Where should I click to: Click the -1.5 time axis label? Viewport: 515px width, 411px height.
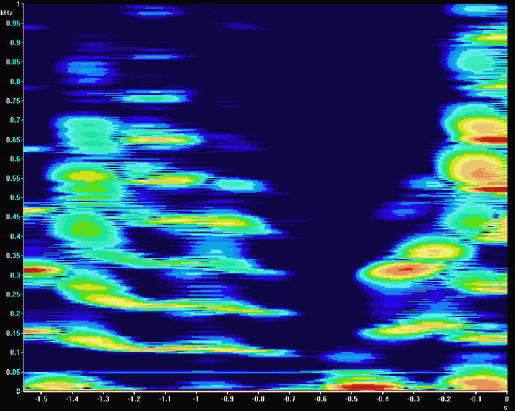click(x=40, y=397)
